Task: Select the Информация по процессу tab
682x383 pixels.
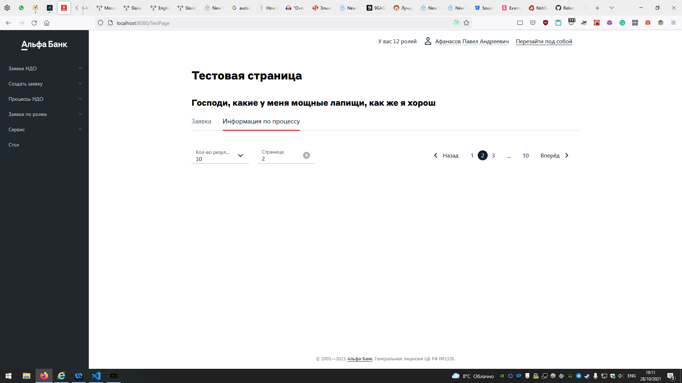Action: point(261,121)
